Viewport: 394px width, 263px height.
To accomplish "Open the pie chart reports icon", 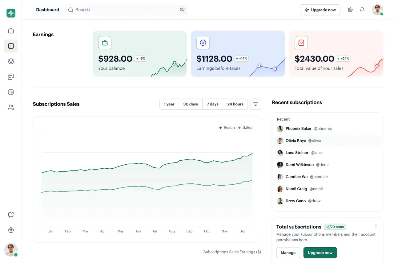I will (x=11, y=92).
